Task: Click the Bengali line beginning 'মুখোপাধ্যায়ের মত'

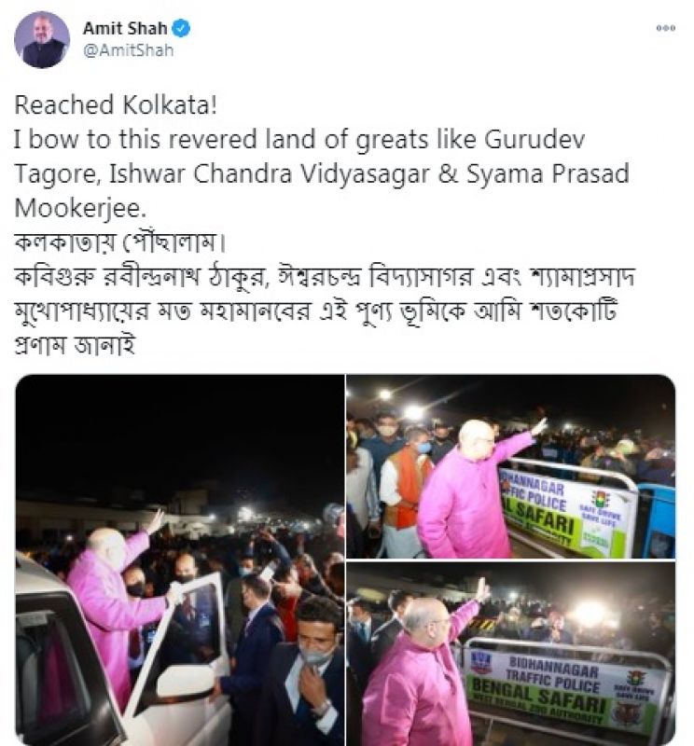Action: point(316,311)
